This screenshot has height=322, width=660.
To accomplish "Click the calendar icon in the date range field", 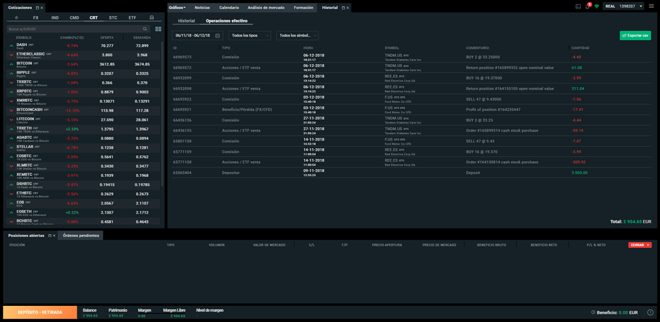I will click(x=217, y=35).
